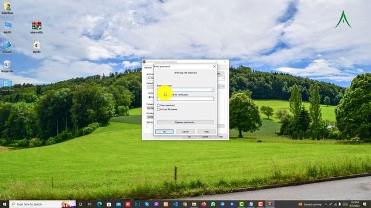This screenshot has height=208, width=371.
Task: Enable the Show password checkbox
Action: click(158, 105)
